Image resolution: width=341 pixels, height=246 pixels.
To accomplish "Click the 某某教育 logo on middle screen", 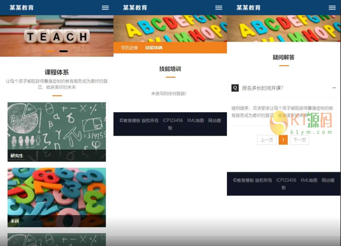I will (135, 8).
